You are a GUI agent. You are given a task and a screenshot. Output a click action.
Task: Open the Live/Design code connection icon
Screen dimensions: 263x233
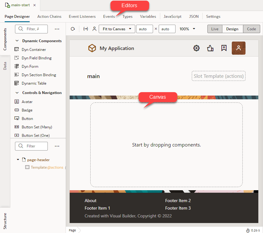click(x=85, y=29)
